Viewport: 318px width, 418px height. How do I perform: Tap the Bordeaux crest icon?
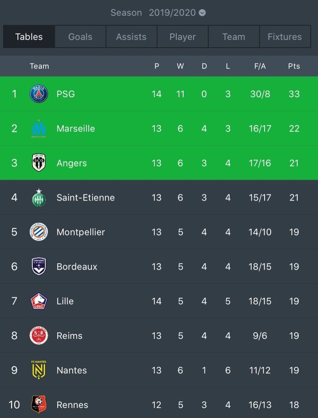[x=39, y=266]
